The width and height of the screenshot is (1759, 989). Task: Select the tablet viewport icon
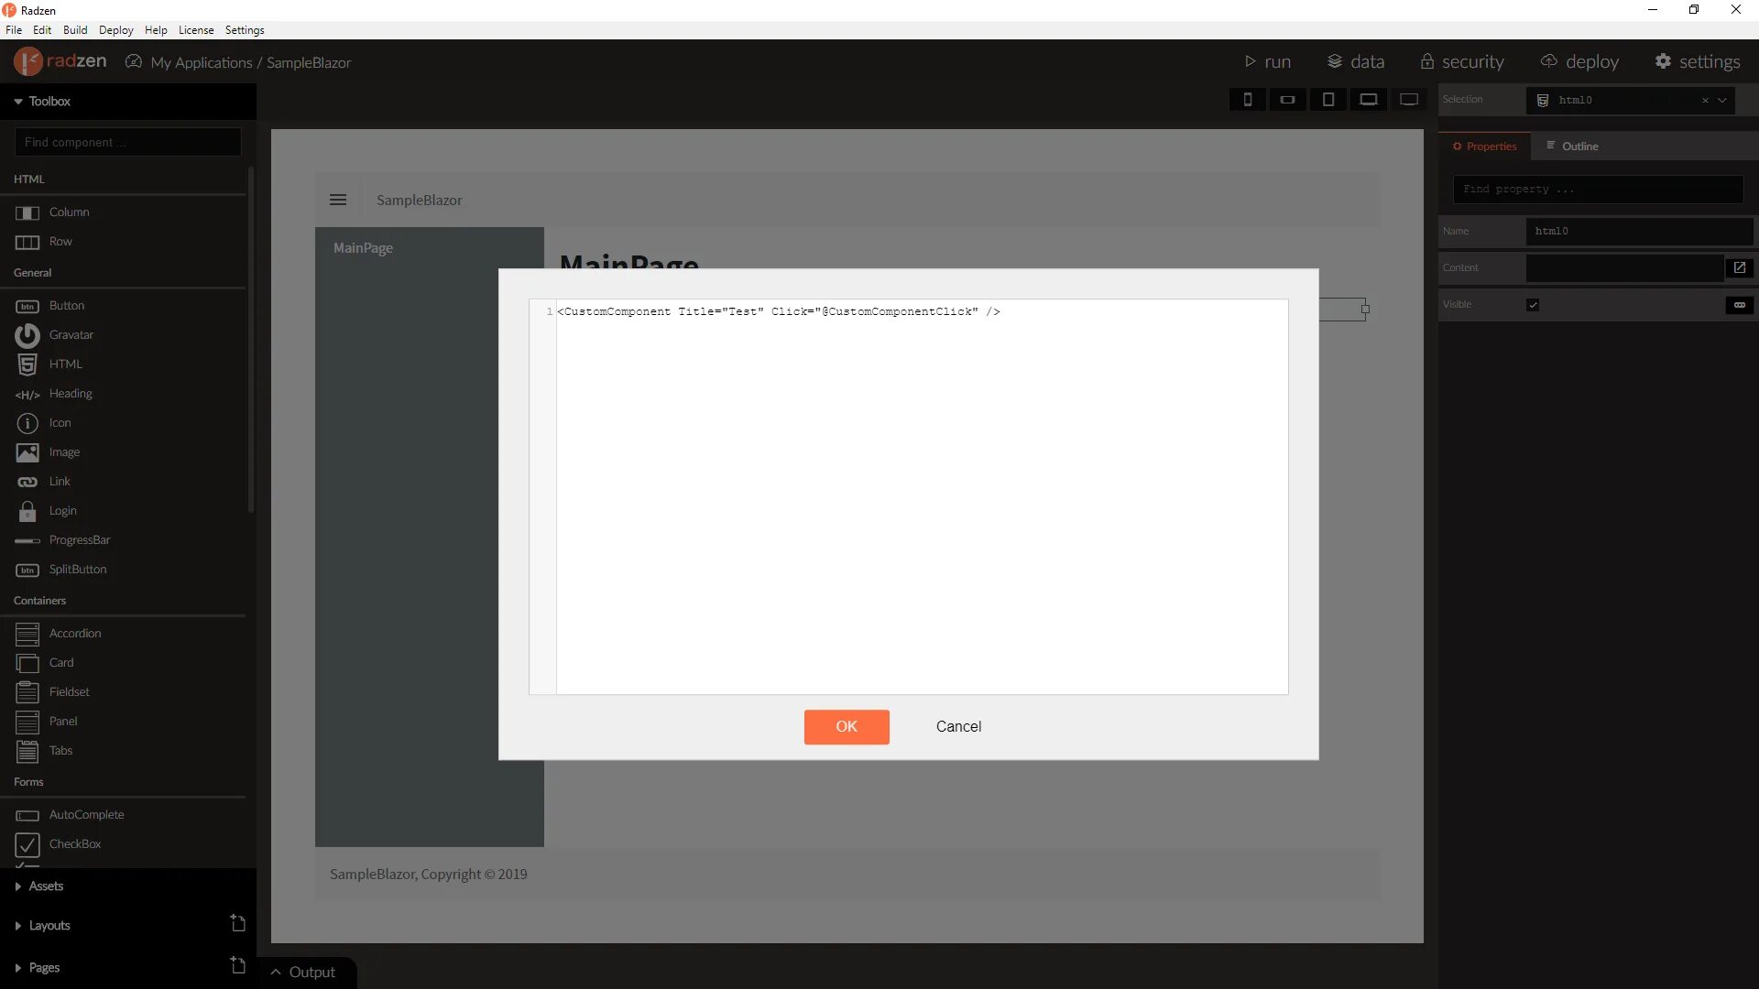tap(1327, 99)
